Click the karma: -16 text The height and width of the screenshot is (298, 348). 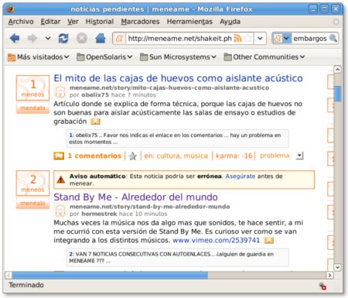point(234,156)
